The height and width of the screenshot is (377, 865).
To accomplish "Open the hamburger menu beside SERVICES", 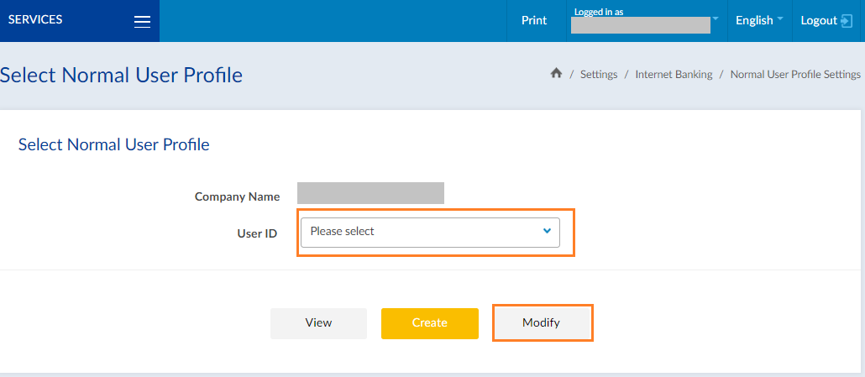I will click(x=142, y=22).
